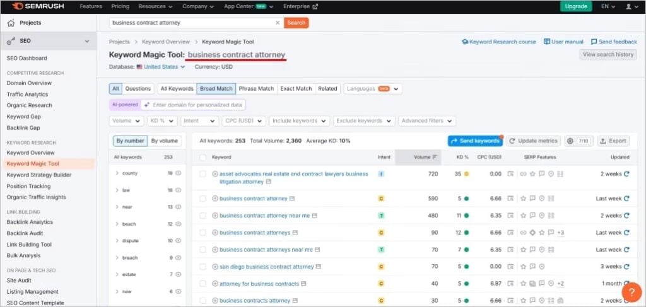Image resolution: width=646 pixels, height=307 pixels.
Task: Click the green Upgrade button
Action: click(x=576, y=6)
